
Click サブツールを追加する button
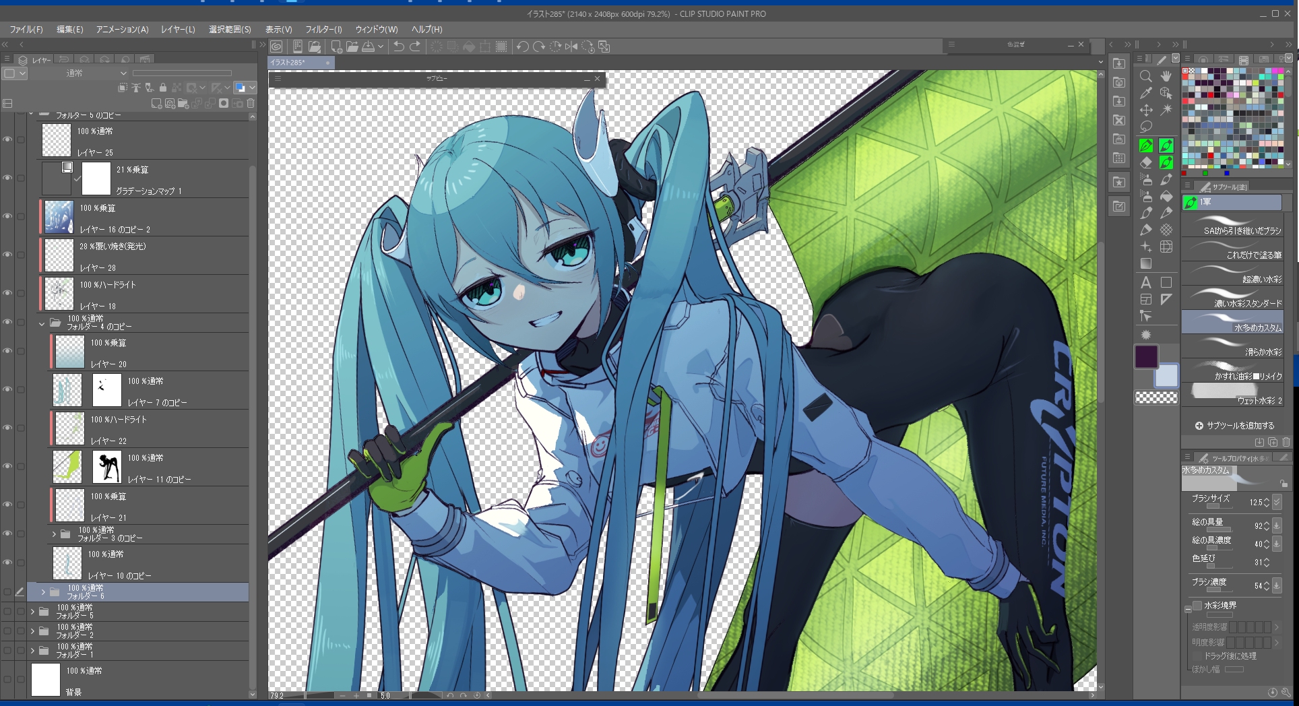point(1234,426)
